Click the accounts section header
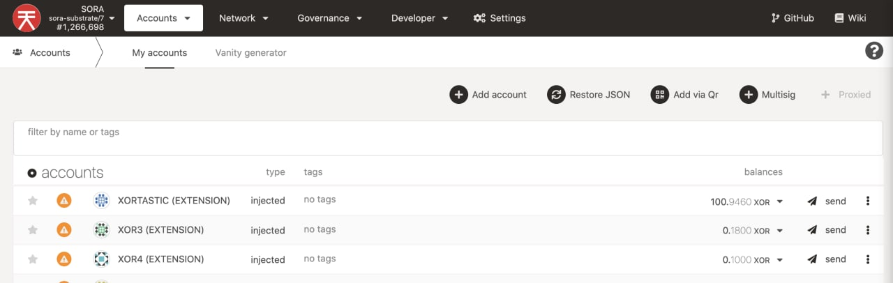 66,173
